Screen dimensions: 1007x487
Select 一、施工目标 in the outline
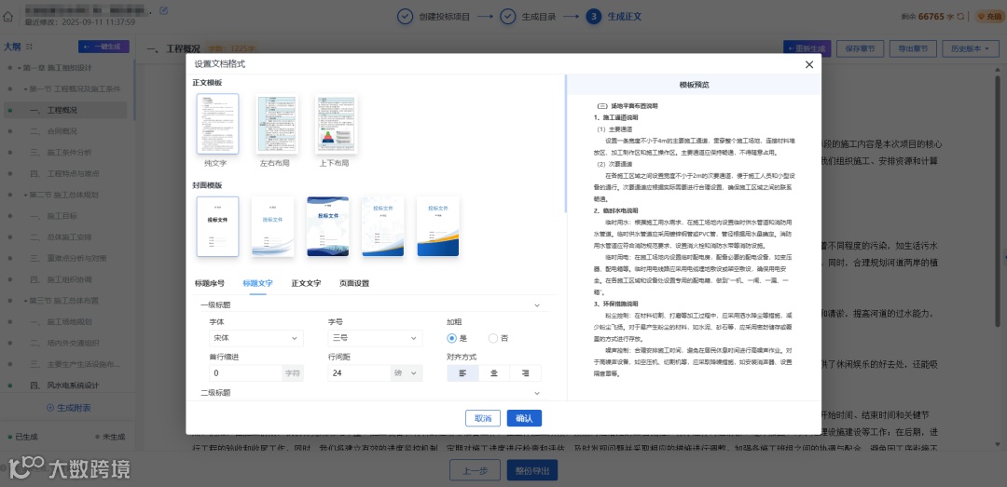53,216
